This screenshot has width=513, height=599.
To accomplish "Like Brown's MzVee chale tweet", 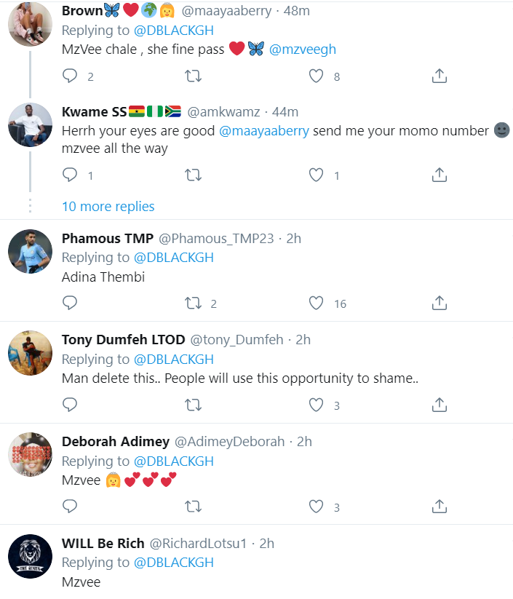I will [x=316, y=76].
